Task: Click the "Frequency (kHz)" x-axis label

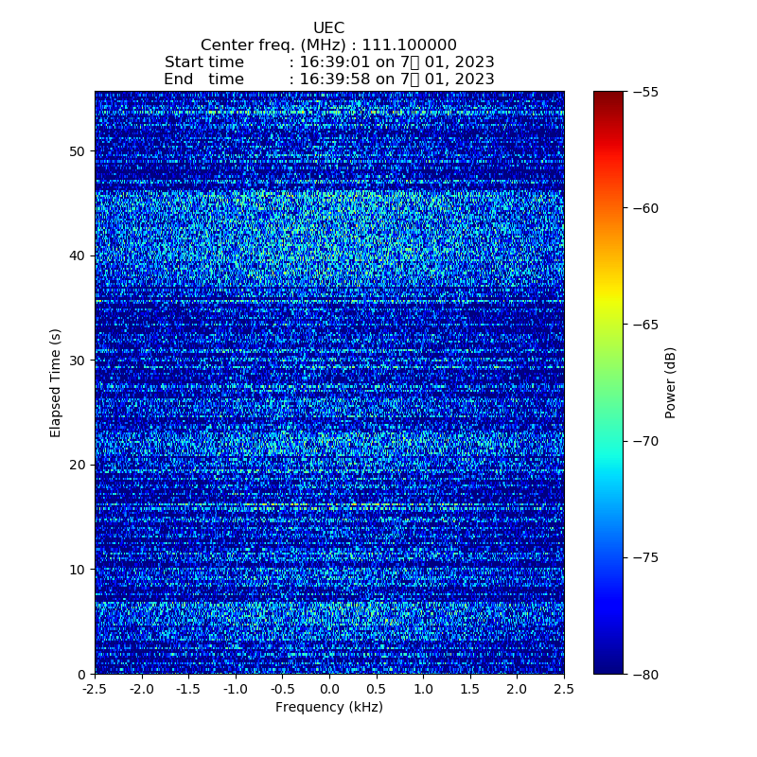Action: coord(328,707)
